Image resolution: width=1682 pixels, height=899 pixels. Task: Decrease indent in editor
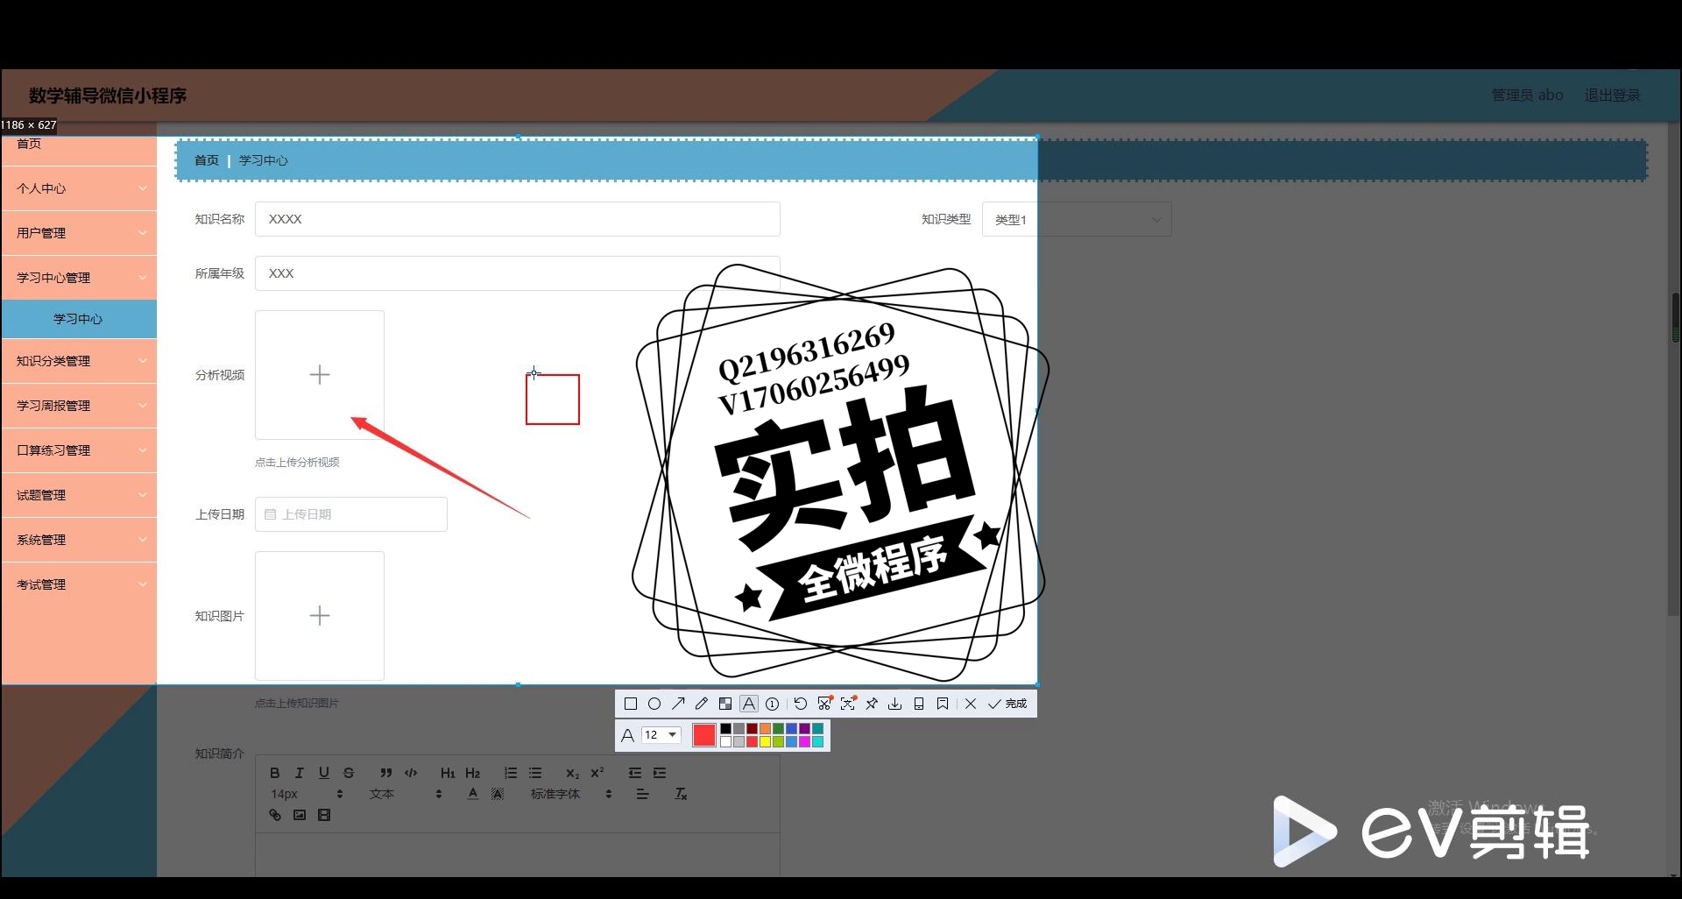pyautogui.click(x=634, y=773)
